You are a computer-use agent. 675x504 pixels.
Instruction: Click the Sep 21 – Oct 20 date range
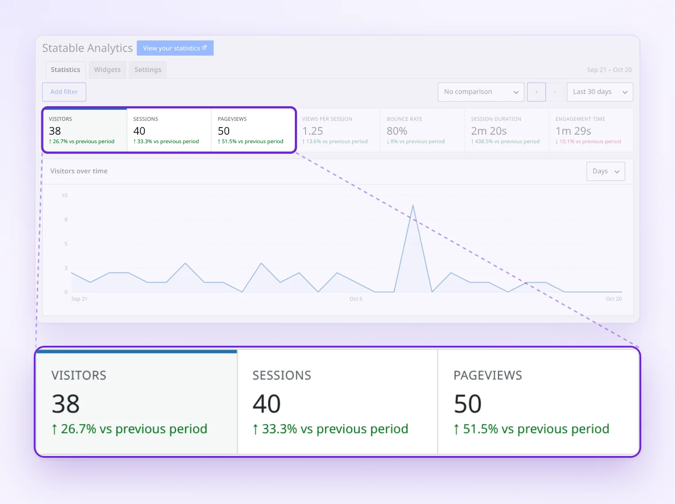[x=609, y=70]
